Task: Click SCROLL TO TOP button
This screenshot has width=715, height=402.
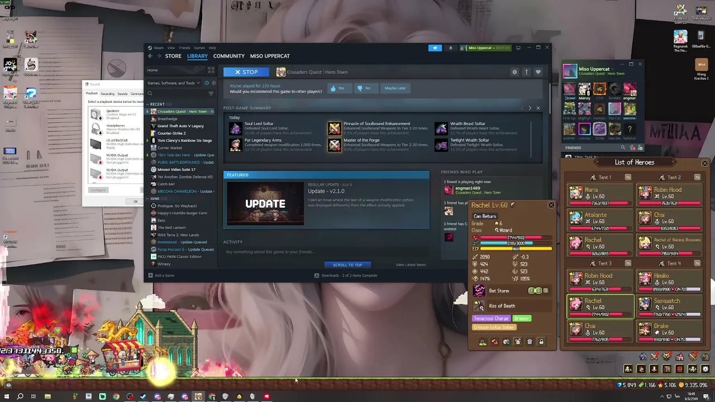Action: coord(347,265)
